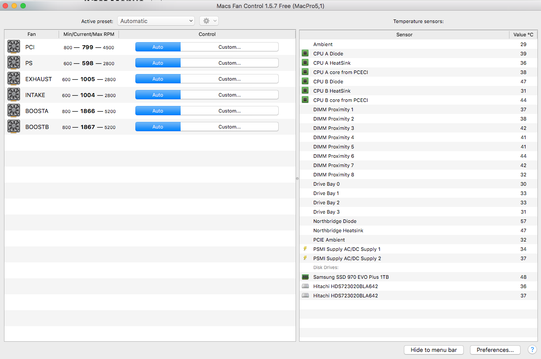Click the CPU B HeatSink chip icon
This screenshot has height=359, width=541.
click(x=305, y=90)
